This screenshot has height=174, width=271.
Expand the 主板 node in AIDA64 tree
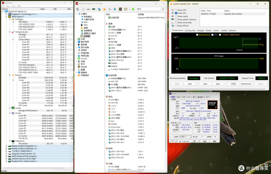coord(76,39)
